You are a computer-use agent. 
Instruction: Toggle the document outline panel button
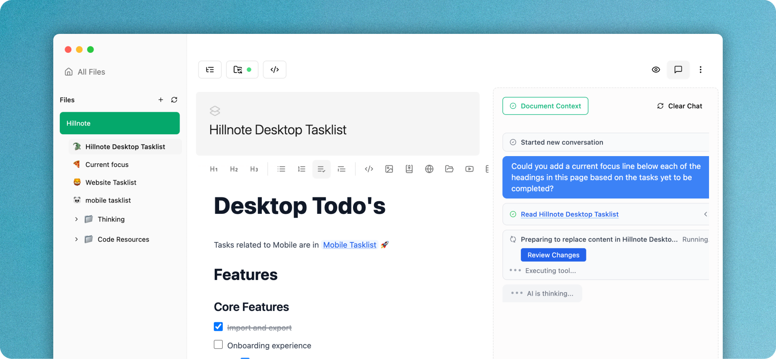(210, 69)
